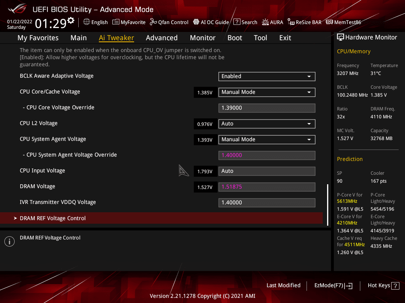Select the Ai Tweaker tab
The height and width of the screenshot is (303, 405).
click(x=116, y=38)
